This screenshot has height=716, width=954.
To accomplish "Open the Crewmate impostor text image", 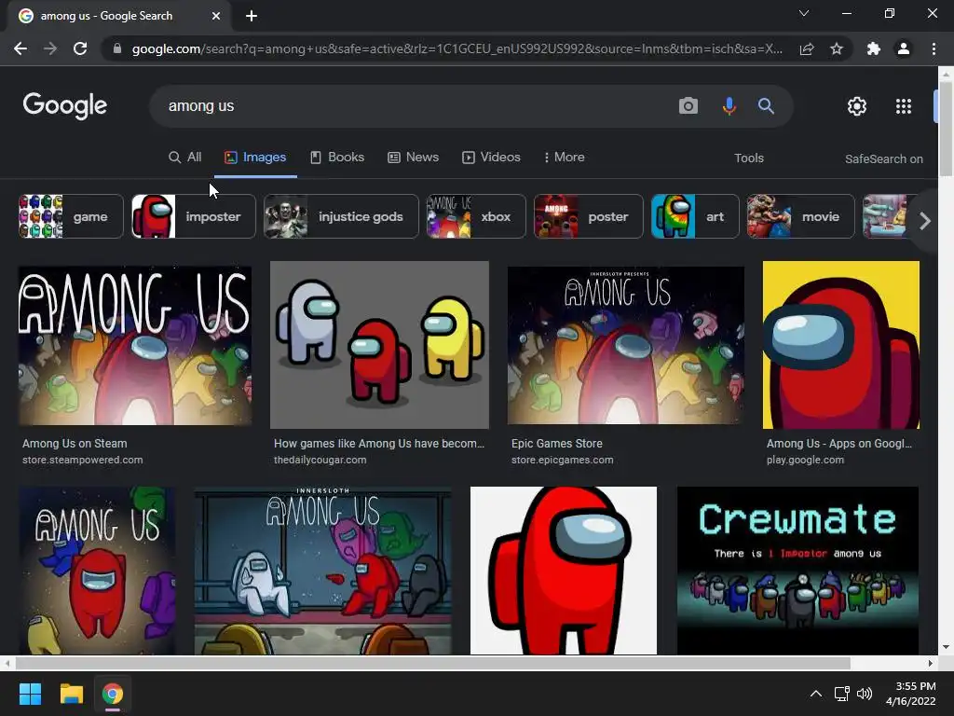I will click(797, 571).
